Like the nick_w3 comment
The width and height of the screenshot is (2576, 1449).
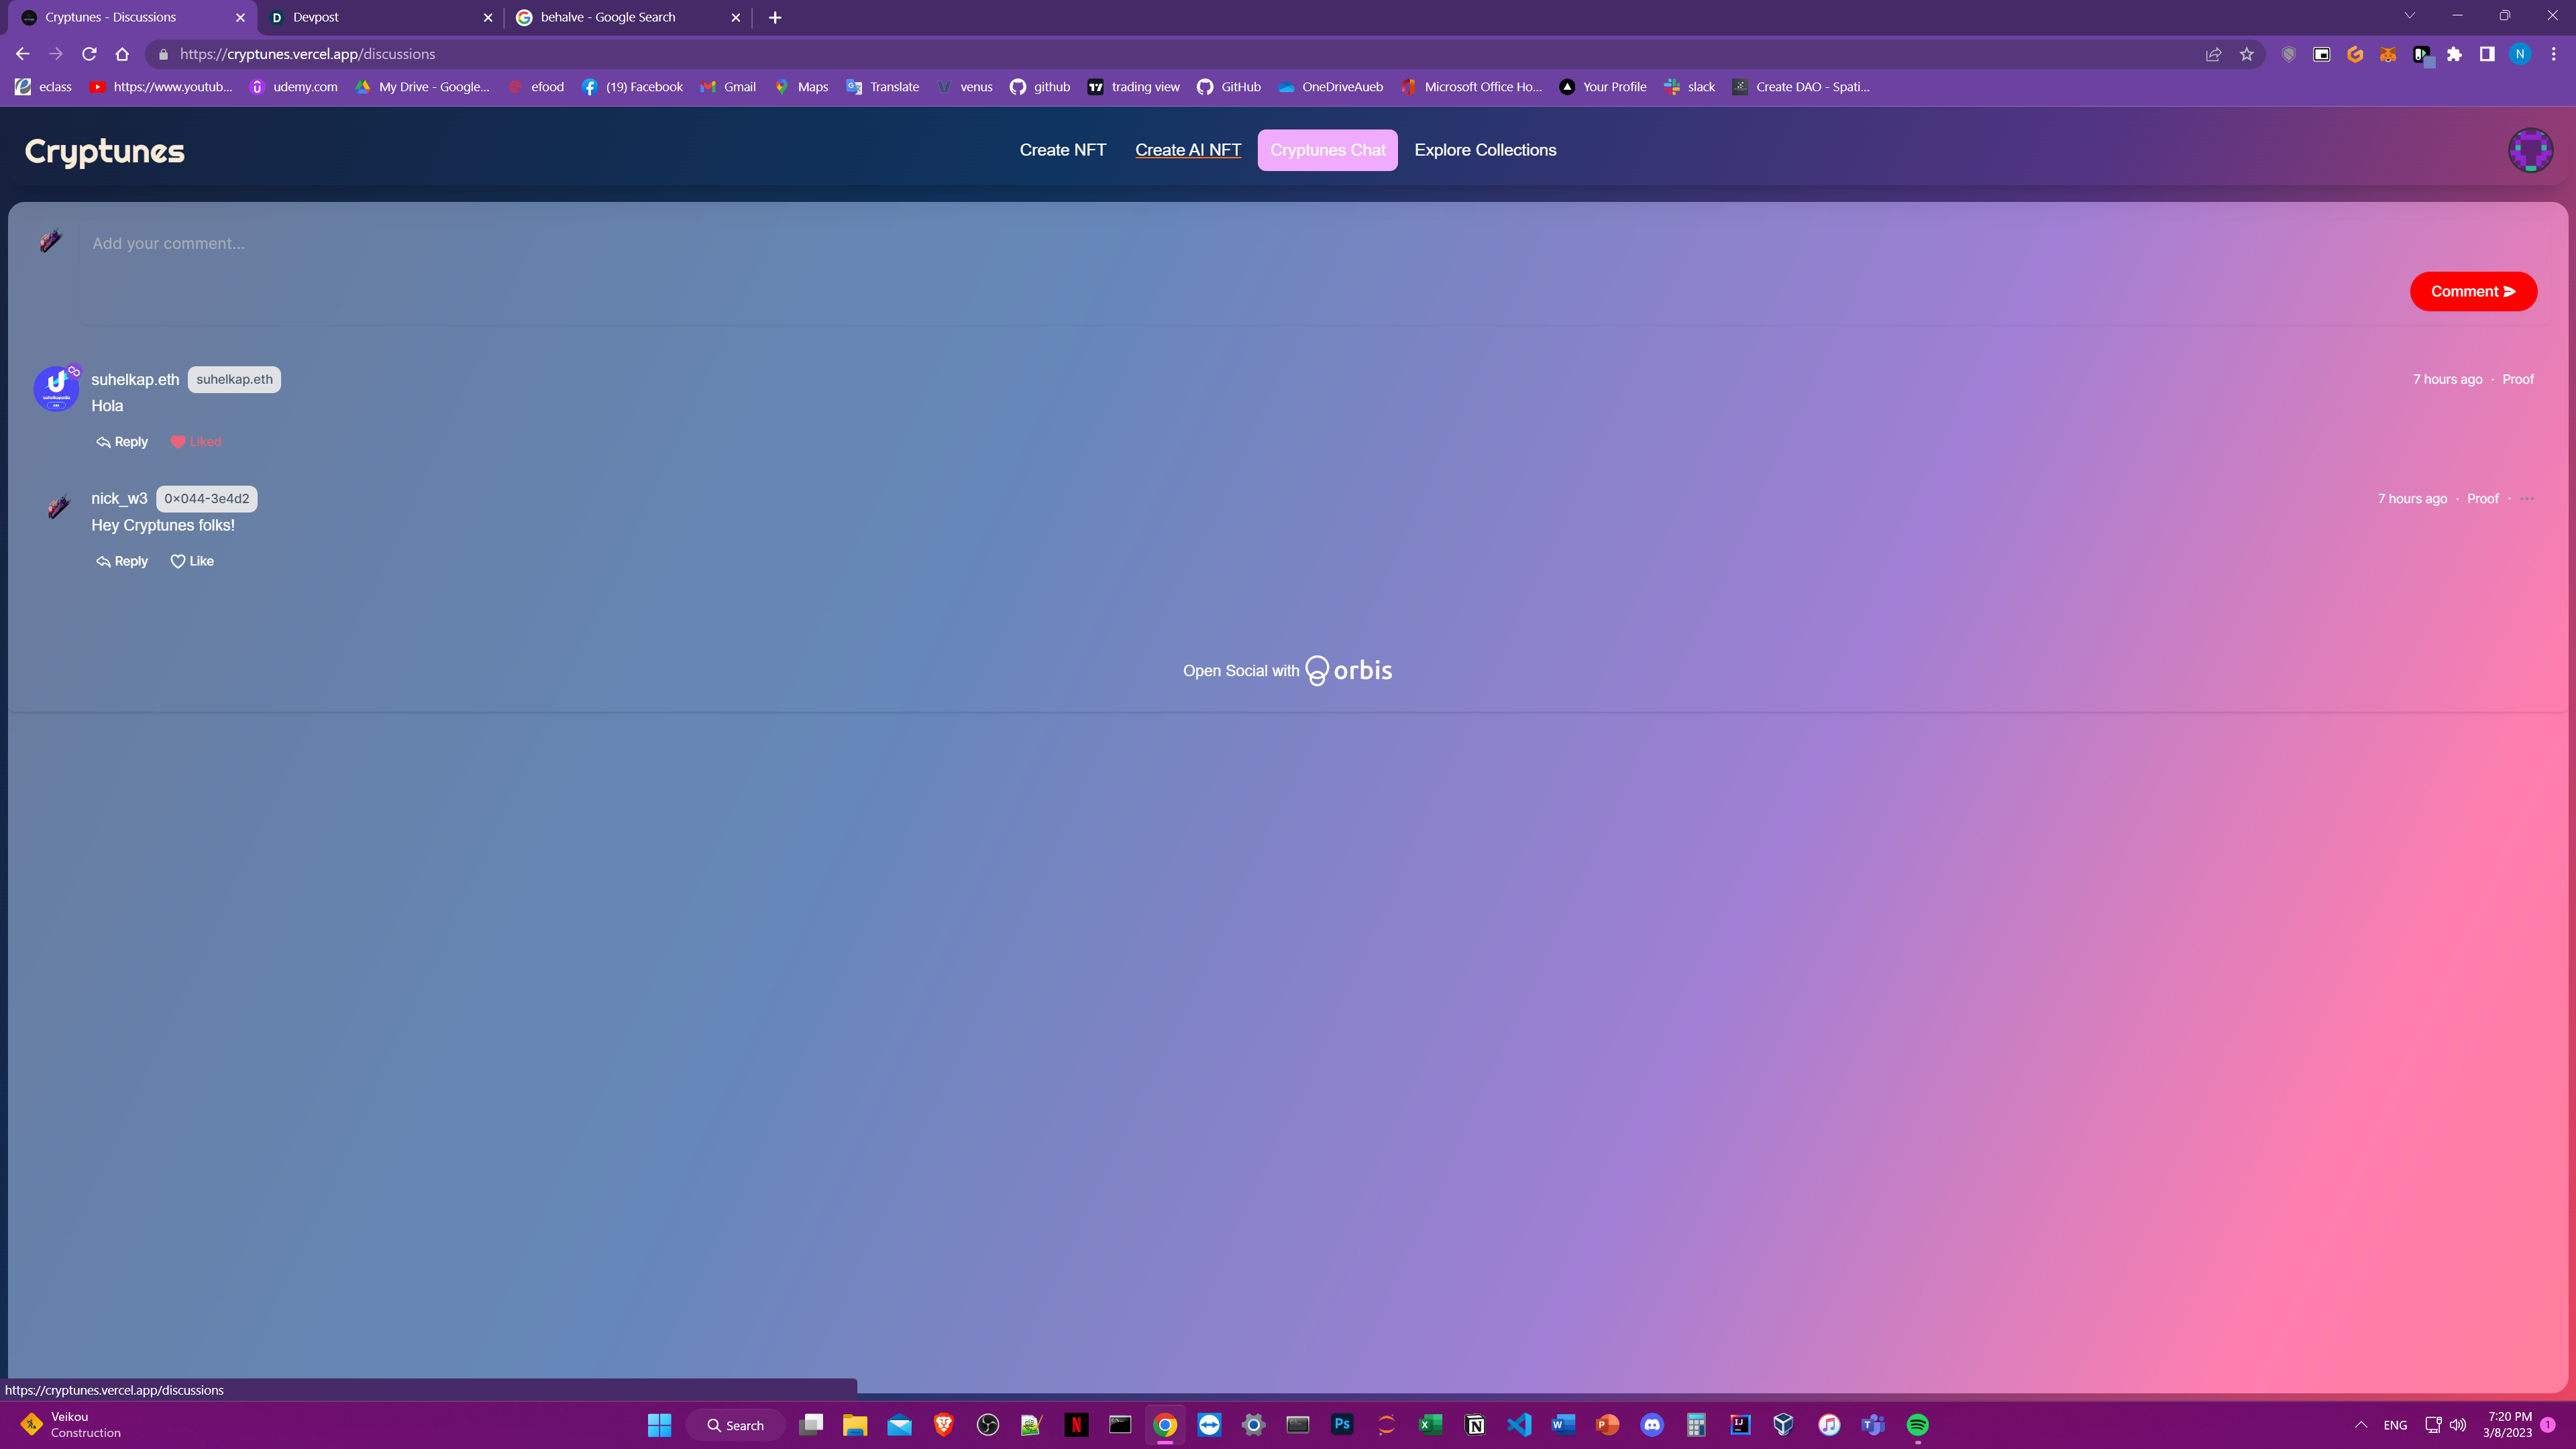192,561
